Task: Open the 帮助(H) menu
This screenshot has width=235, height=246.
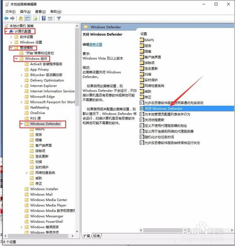Action: coord(56,11)
